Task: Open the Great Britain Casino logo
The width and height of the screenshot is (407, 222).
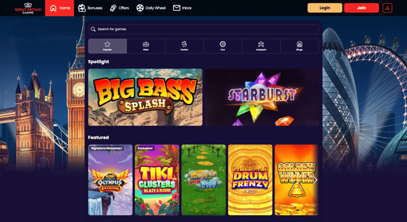Action: (28, 8)
